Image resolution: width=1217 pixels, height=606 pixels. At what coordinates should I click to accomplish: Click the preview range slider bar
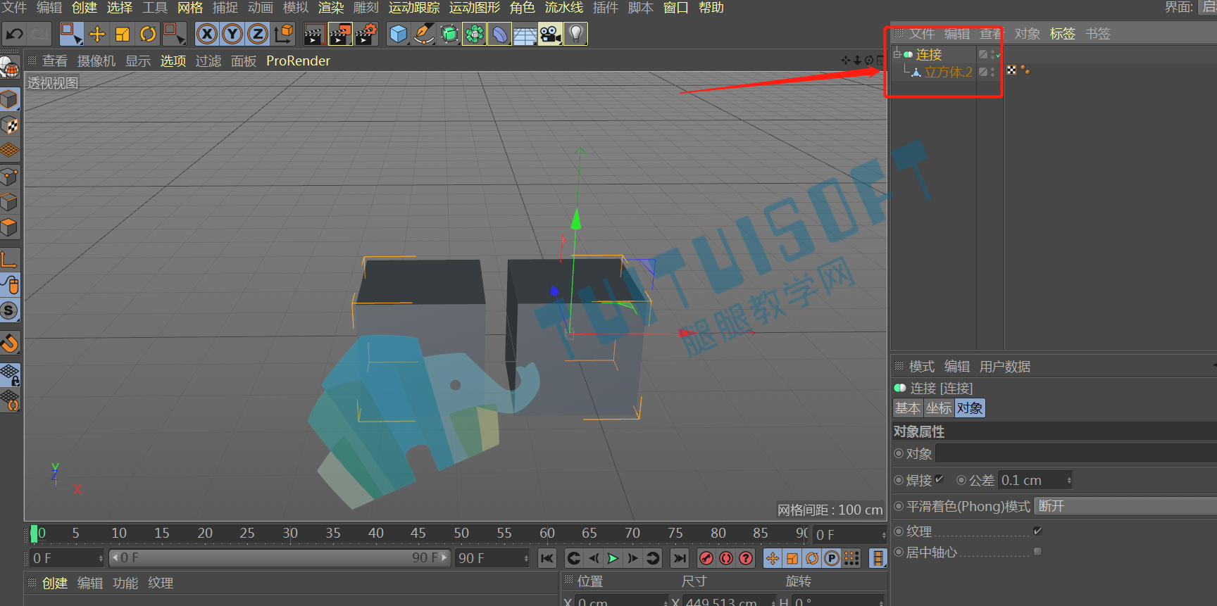click(280, 558)
